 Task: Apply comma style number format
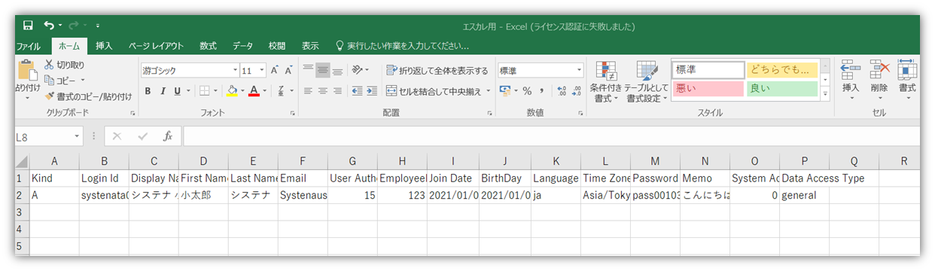click(x=541, y=91)
